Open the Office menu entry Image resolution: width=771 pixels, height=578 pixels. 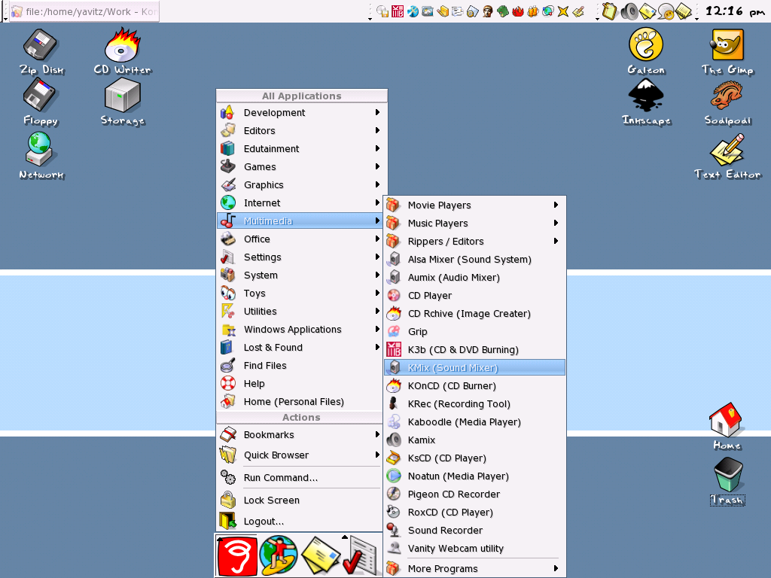301,239
